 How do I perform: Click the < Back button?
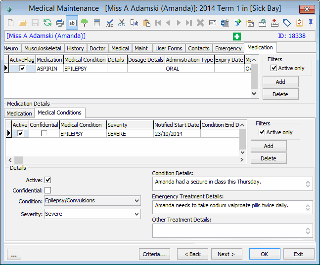pyautogui.click(x=192, y=254)
